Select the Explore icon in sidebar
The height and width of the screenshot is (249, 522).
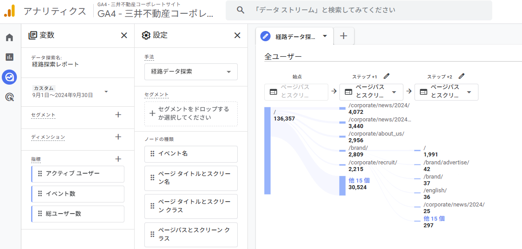[9, 77]
